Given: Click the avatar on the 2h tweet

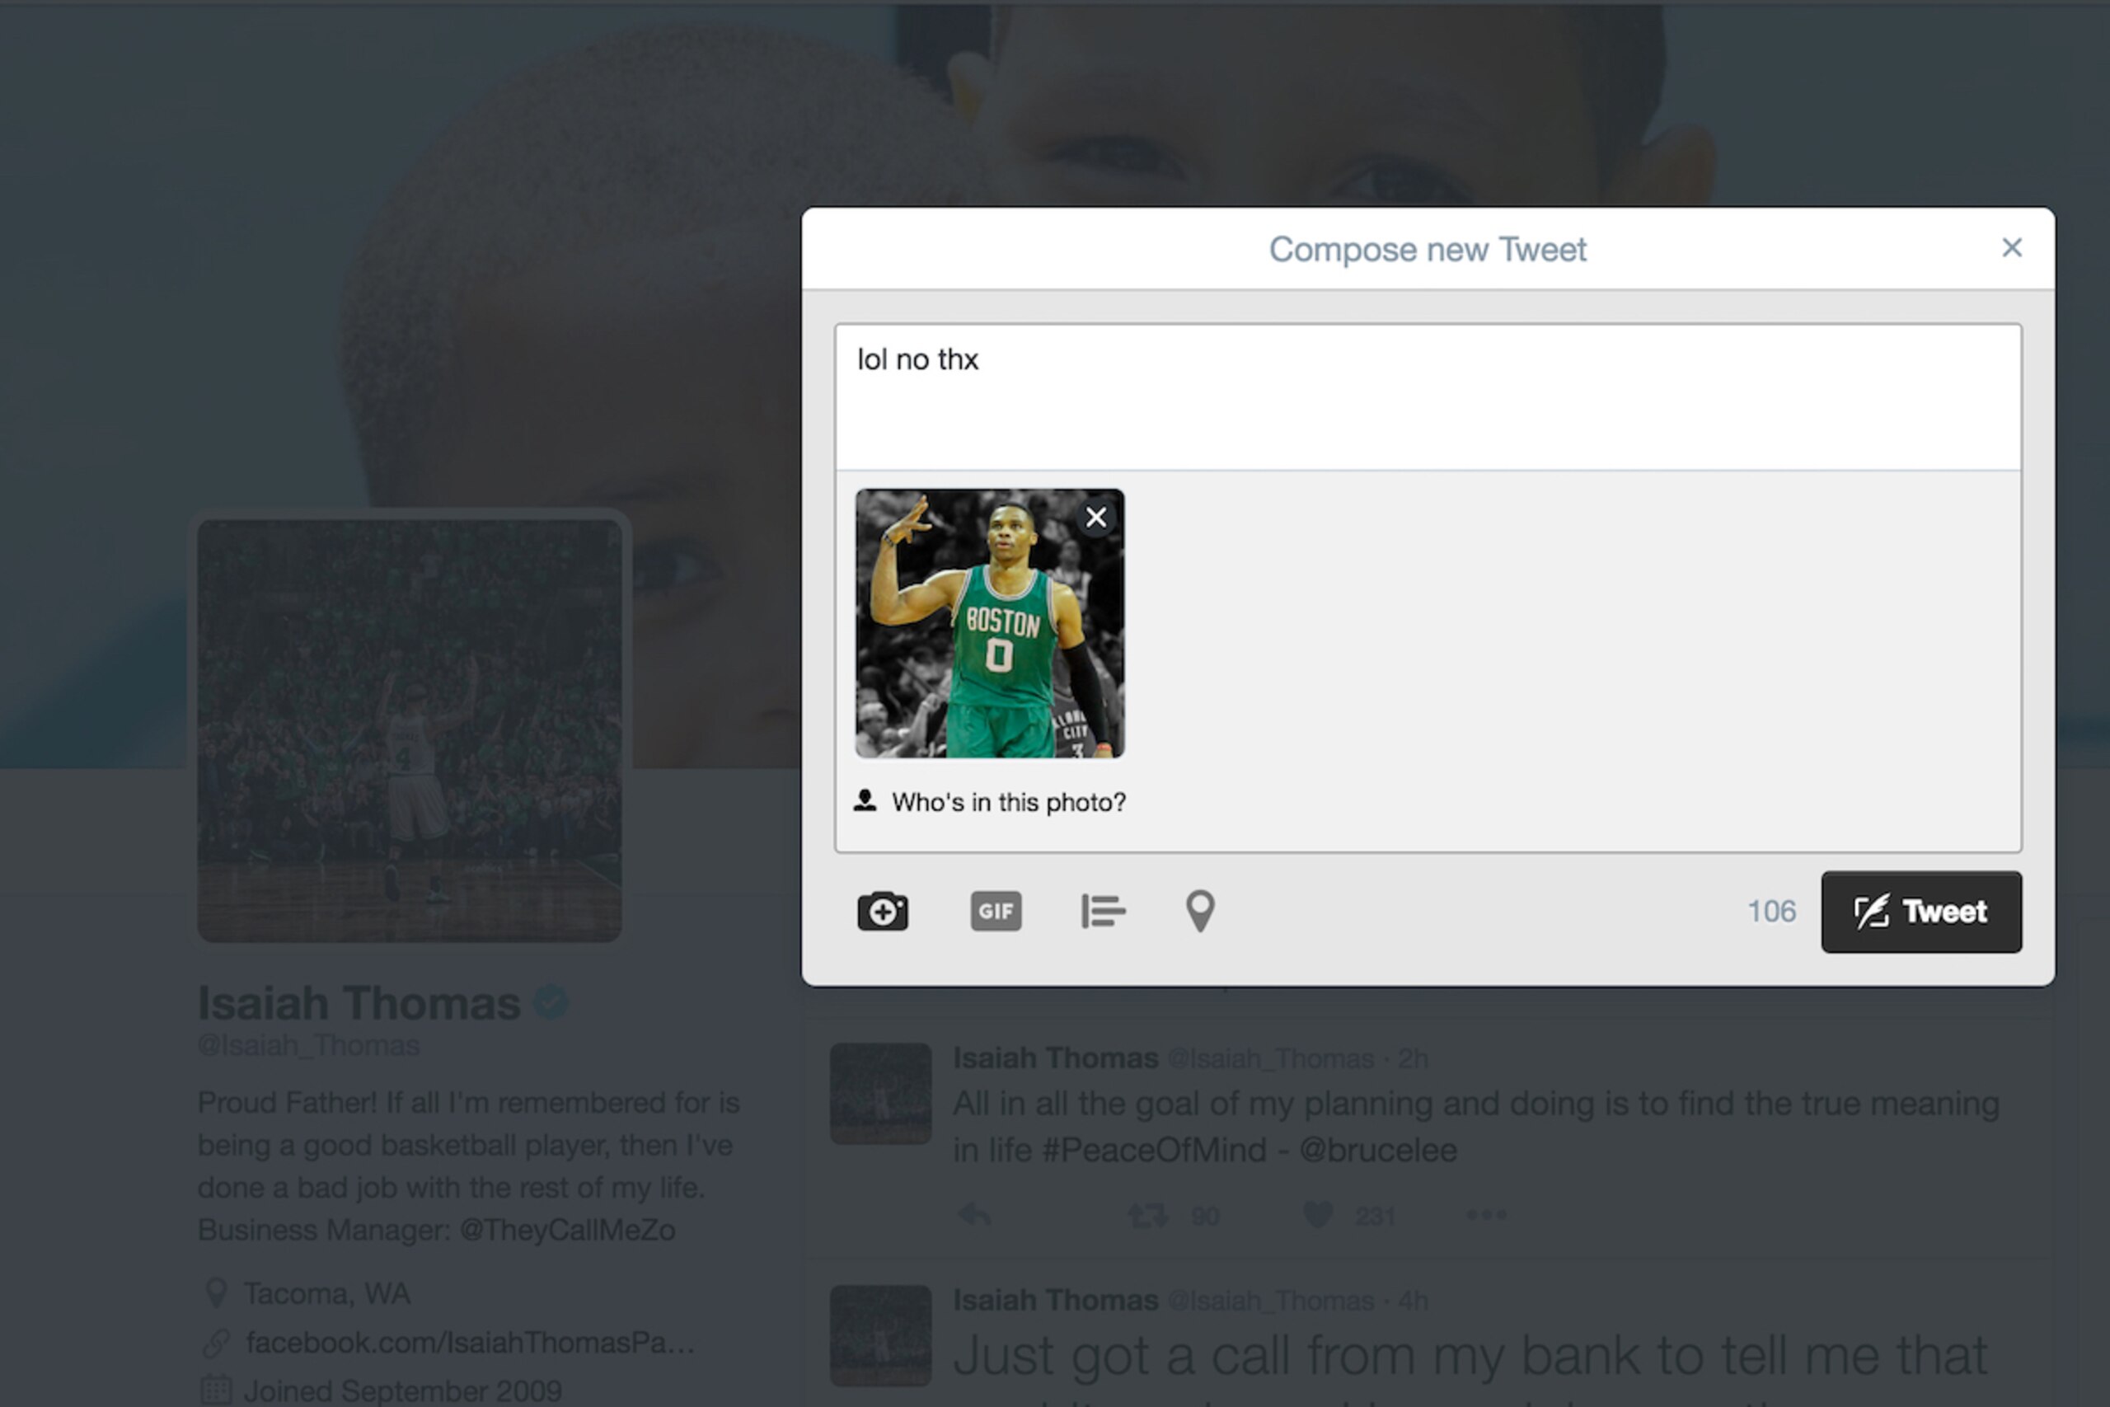Looking at the screenshot, I should point(880,1093).
